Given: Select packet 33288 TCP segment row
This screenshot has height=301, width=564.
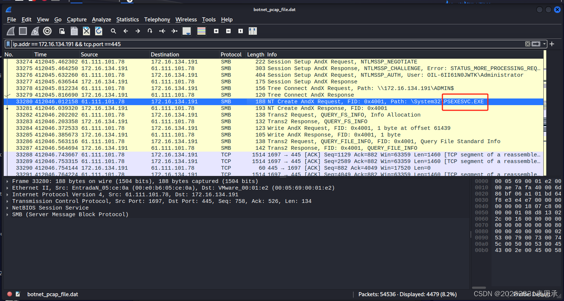Looking at the screenshot, I should point(273,155).
